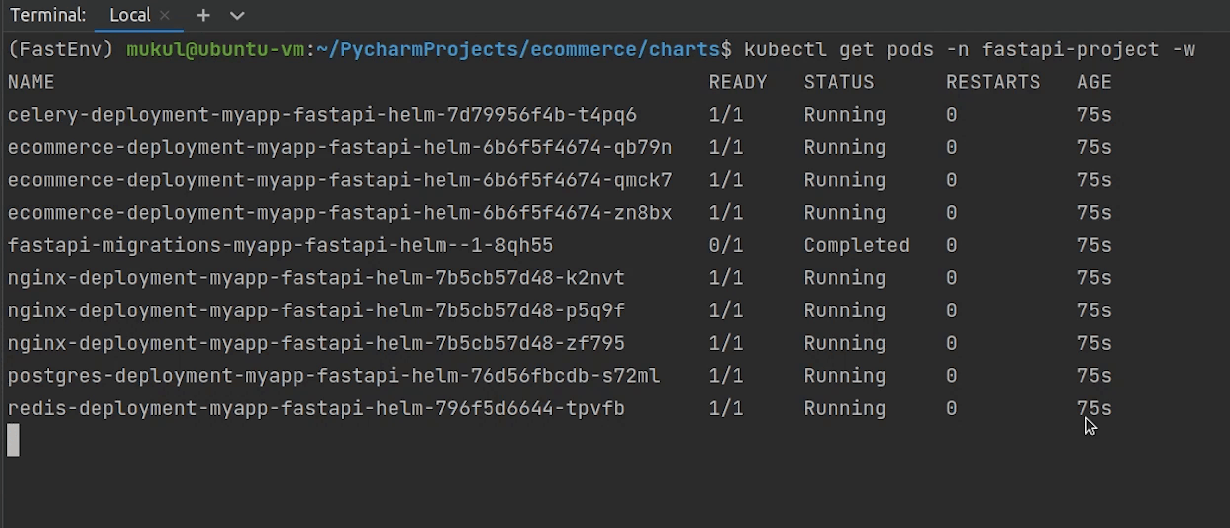Click the mukul@ubuntu-vm prompt text
This screenshot has height=528, width=1230.
[x=215, y=49]
